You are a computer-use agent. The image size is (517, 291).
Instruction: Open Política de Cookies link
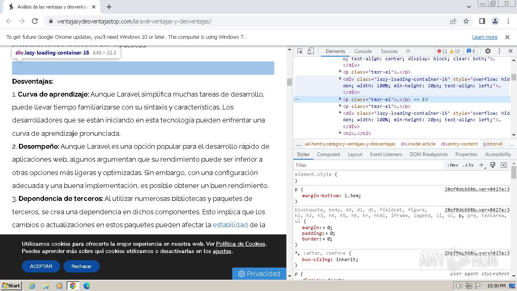(x=241, y=244)
